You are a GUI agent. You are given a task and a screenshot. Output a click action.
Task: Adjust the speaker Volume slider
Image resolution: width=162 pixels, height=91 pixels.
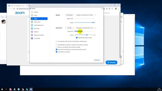(85, 22)
